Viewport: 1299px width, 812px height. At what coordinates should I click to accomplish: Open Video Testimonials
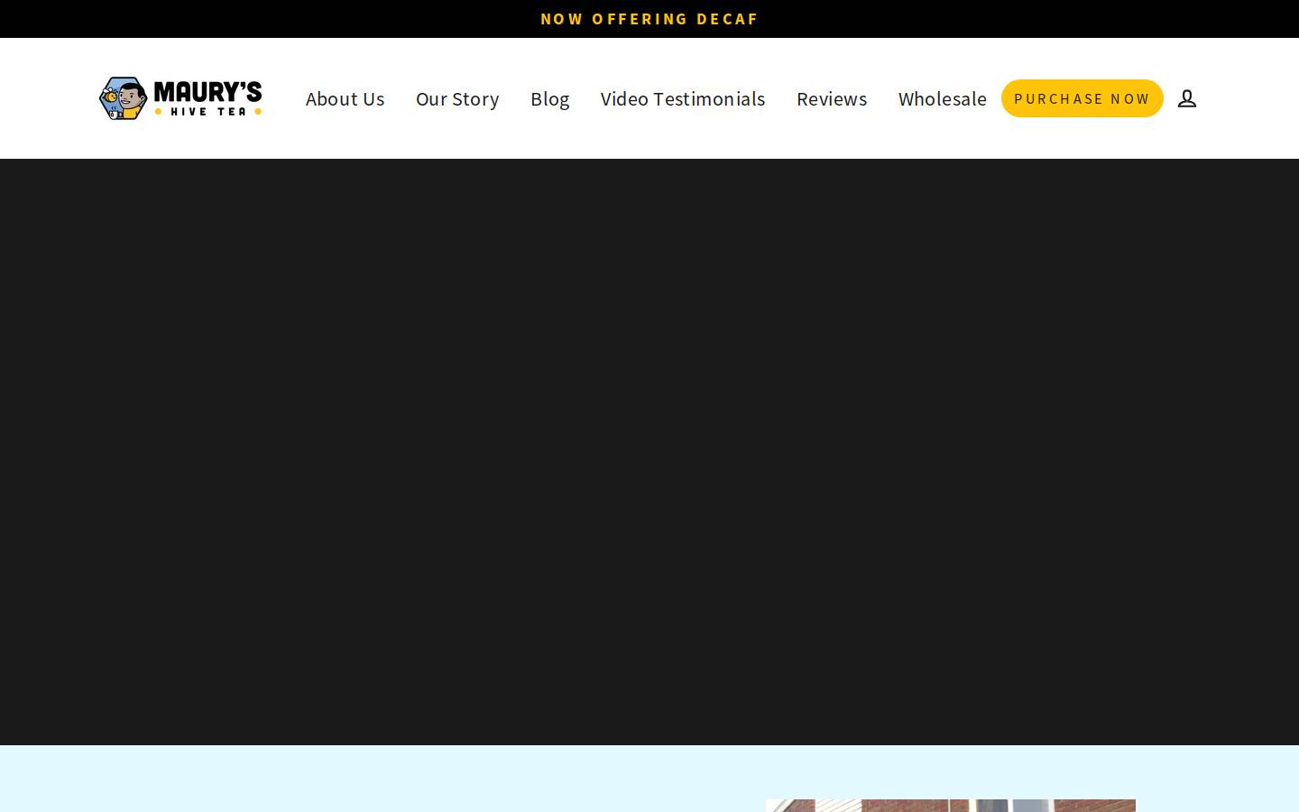pos(683,98)
